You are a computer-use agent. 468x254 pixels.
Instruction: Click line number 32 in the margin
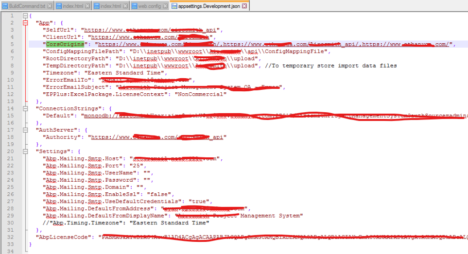11,237
